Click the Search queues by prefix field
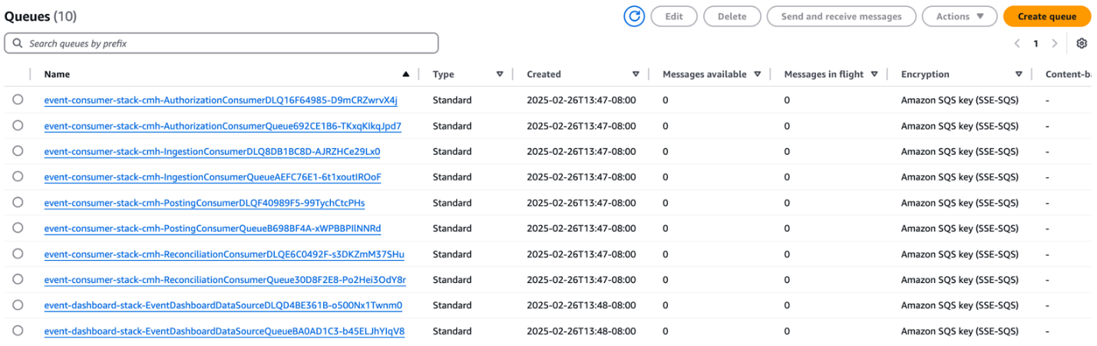Image resolution: width=1097 pixels, height=346 pixels. (x=221, y=44)
